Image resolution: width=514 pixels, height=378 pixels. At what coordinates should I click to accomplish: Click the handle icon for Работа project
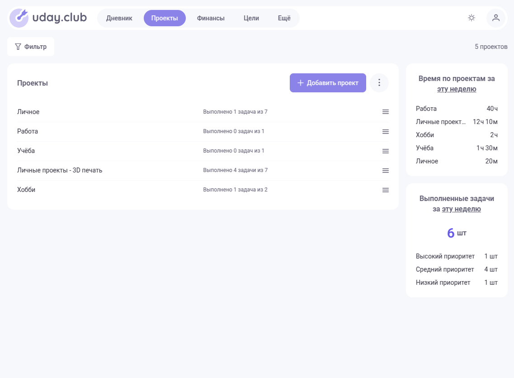[386, 131]
